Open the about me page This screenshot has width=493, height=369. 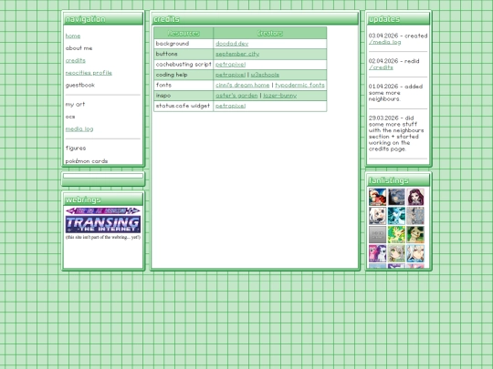(x=79, y=48)
